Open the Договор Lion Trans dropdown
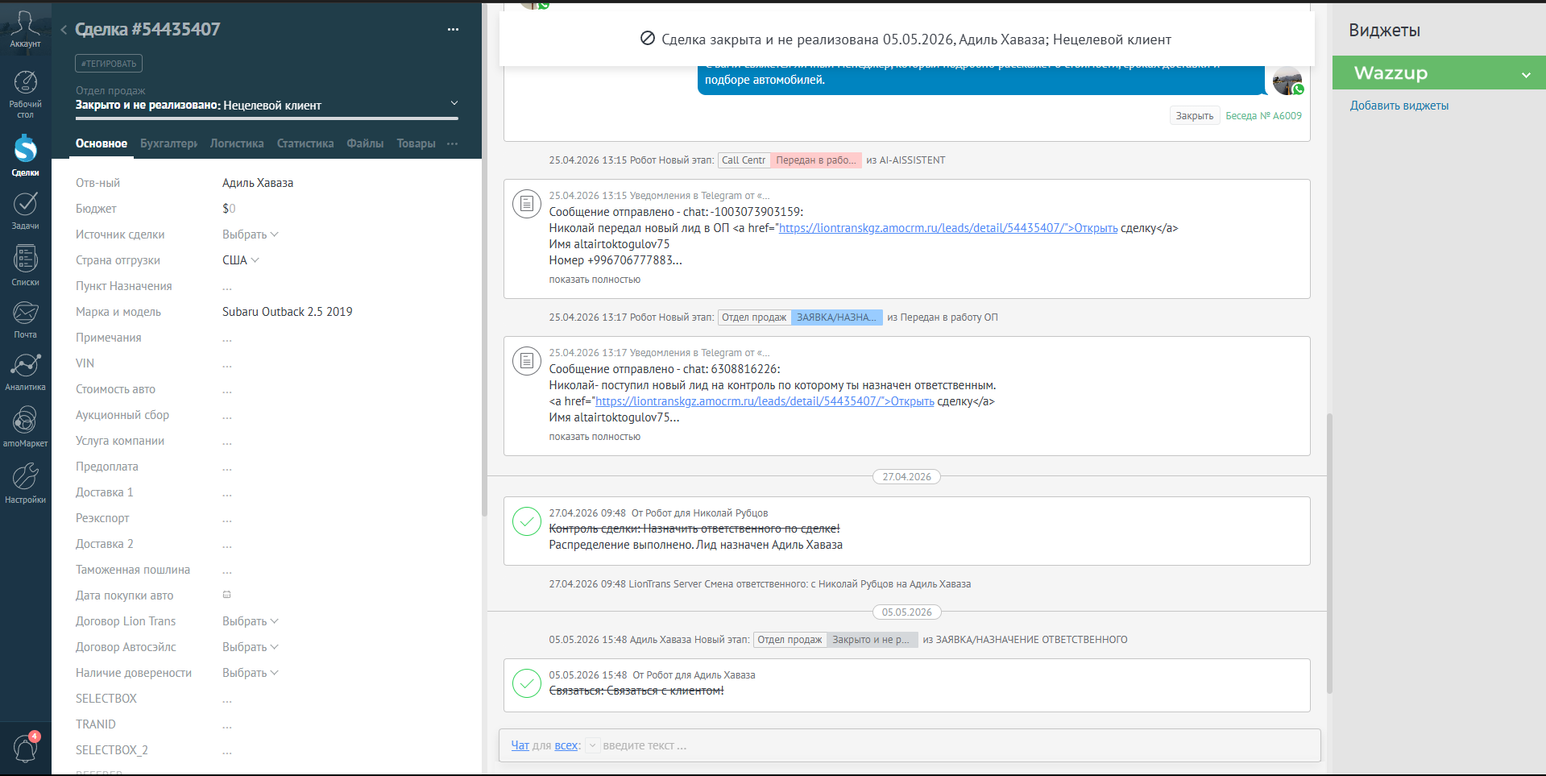The width and height of the screenshot is (1546, 776). pos(250,621)
